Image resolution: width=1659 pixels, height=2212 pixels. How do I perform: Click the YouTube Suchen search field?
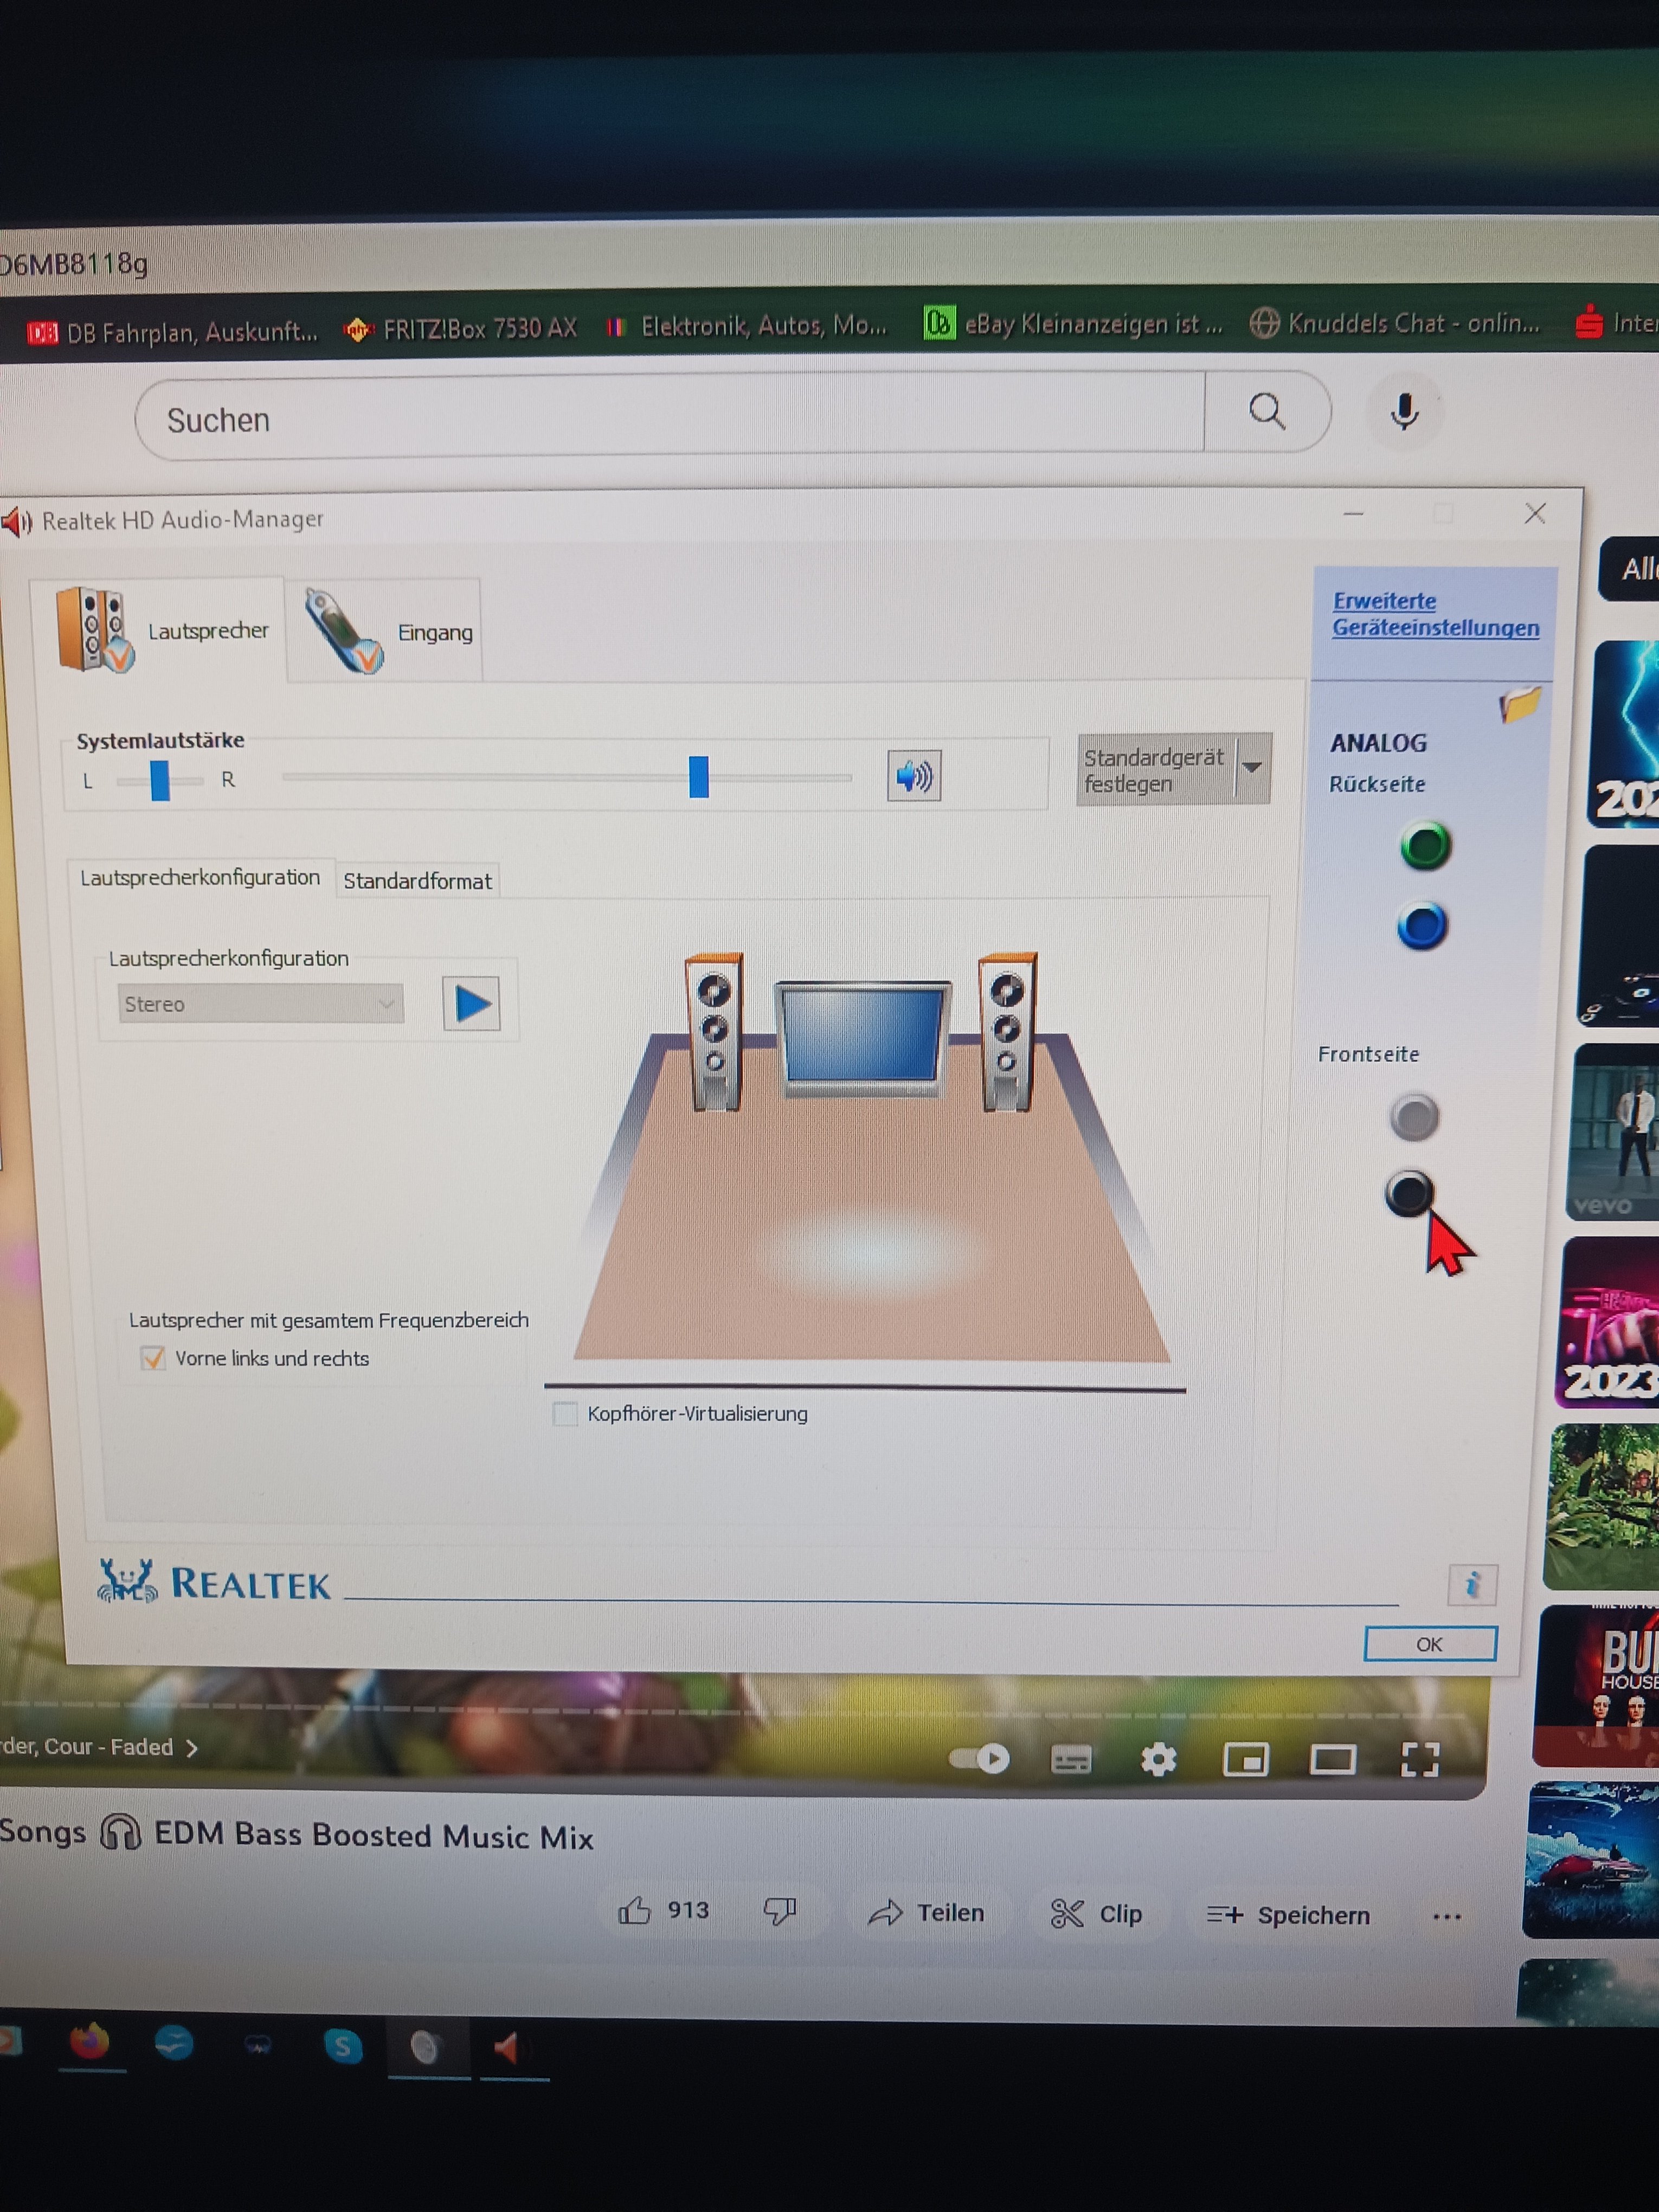(670, 419)
